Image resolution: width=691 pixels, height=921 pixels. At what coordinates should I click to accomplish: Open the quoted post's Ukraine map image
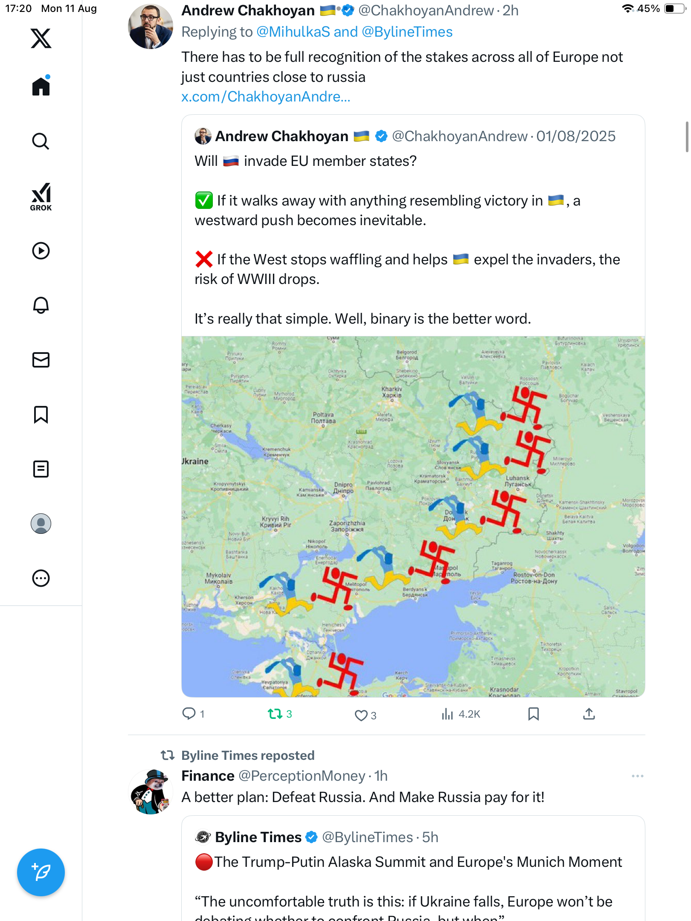click(413, 517)
